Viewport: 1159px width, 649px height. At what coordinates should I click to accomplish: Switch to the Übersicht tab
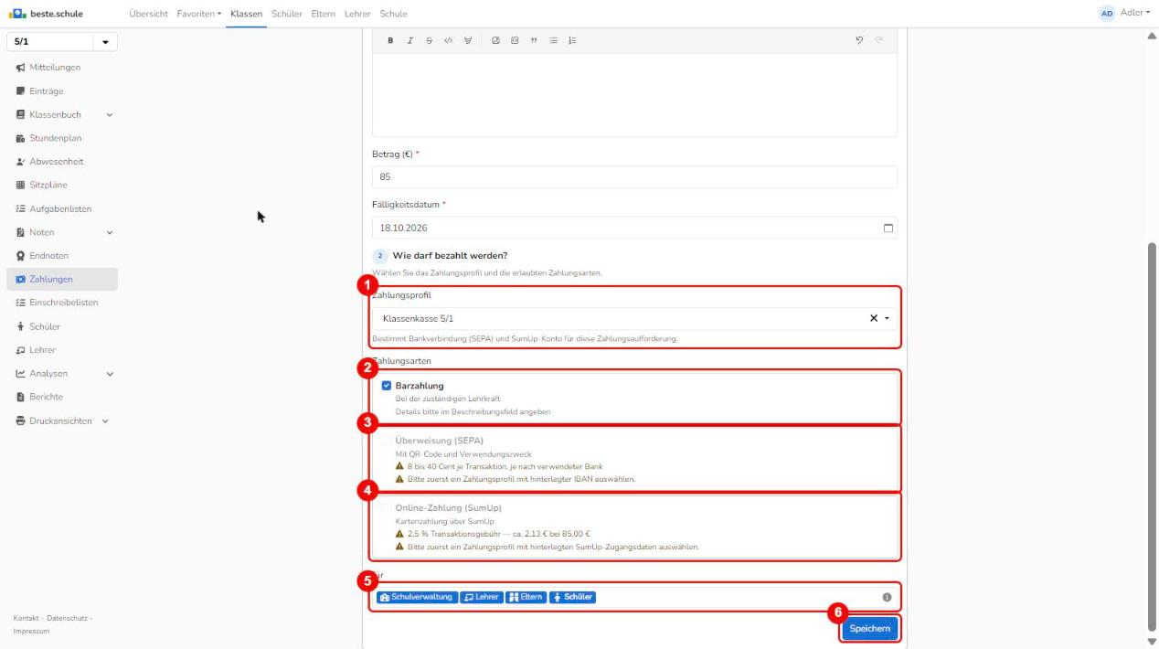(150, 14)
